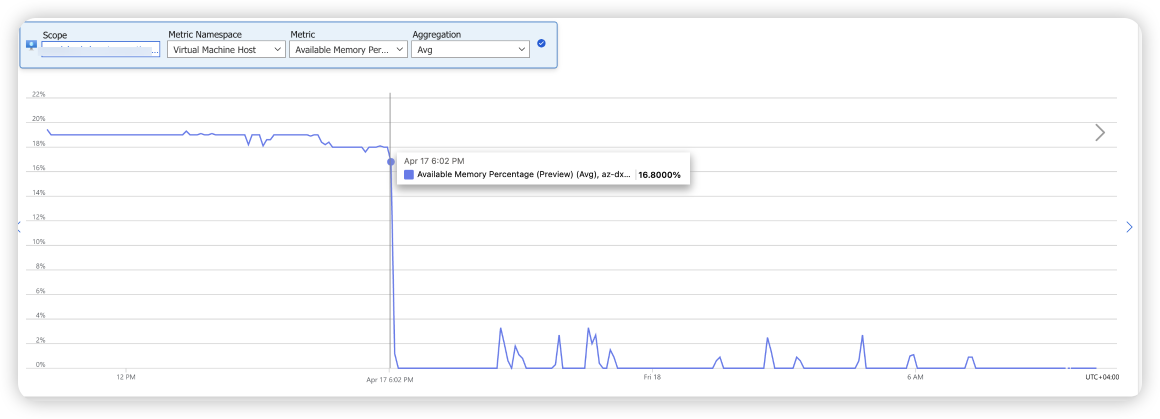The height and width of the screenshot is (419, 1160).
Task: Click the gray right chevron on chart
Action: pos(1099,132)
